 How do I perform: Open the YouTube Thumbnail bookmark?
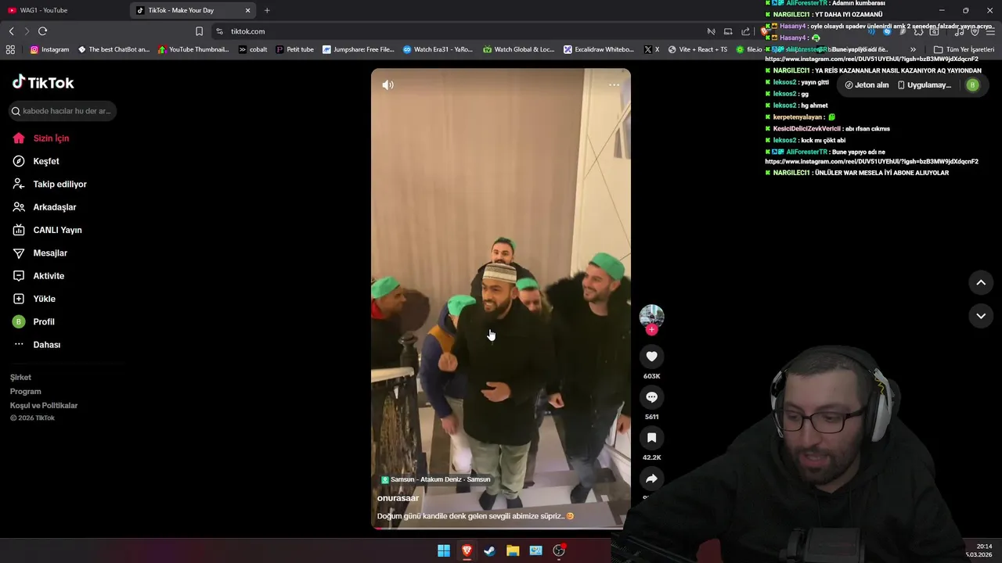click(193, 49)
